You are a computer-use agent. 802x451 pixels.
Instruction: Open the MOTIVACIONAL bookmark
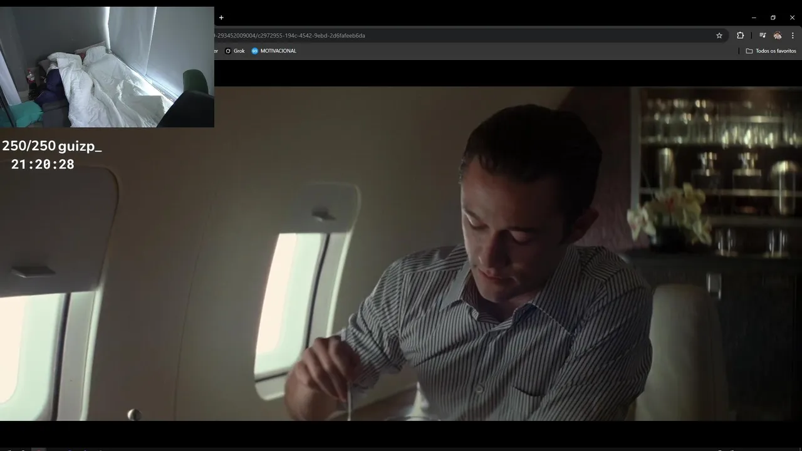pyautogui.click(x=274, y=51)
